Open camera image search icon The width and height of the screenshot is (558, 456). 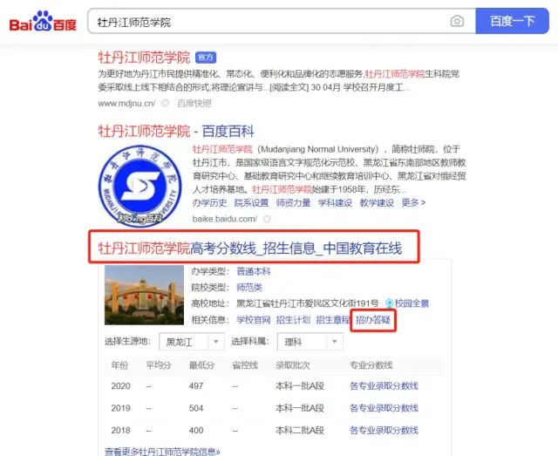457,21
